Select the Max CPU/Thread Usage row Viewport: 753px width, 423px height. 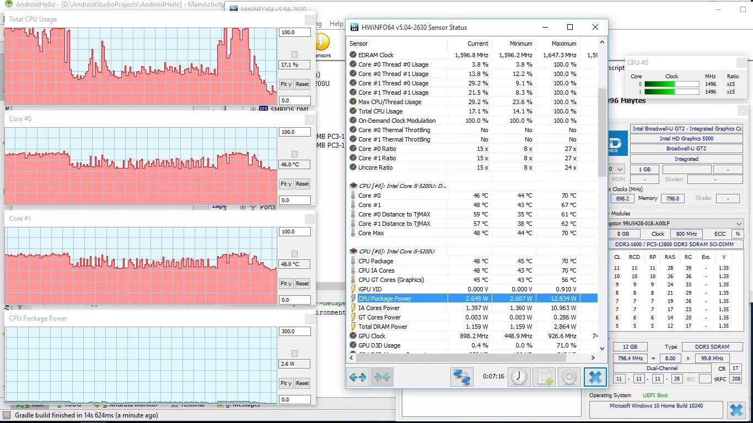point(473,102)
